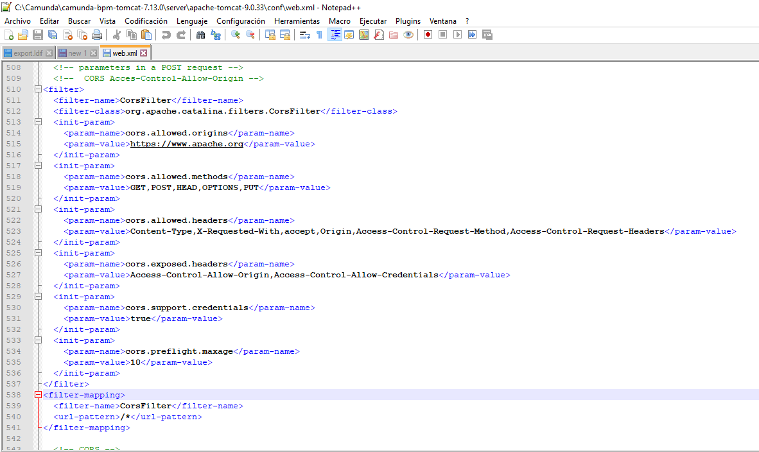Collapse filter-mapping fold at line 538
The image size is (759, 452).
(39, 395)
